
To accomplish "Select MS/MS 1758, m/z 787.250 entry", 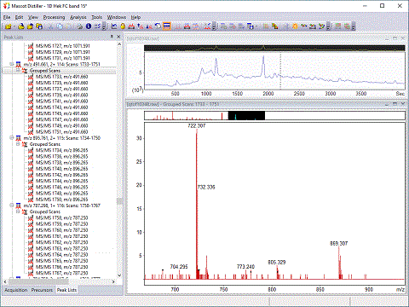I will 62,217.
